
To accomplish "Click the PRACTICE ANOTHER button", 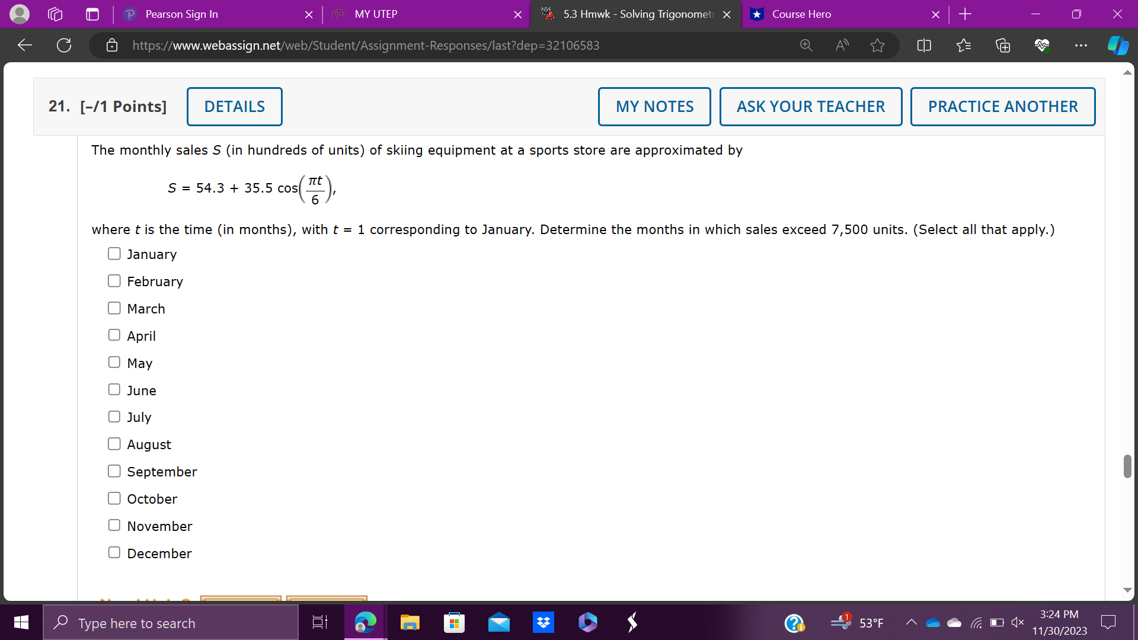I will [x=1003, y=107].
